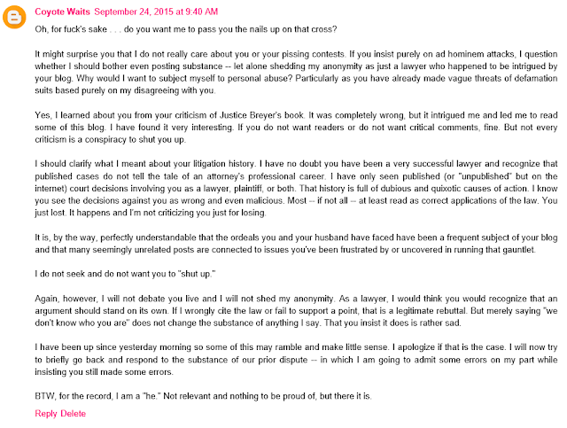Open the September 24, 2015 comment permalink
The height and width of the screenshot is (428, 567).
[x=155, y=12]
